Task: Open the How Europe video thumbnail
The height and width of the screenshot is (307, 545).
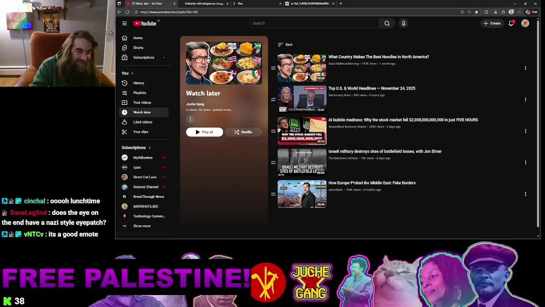Action: click(302, 194)
